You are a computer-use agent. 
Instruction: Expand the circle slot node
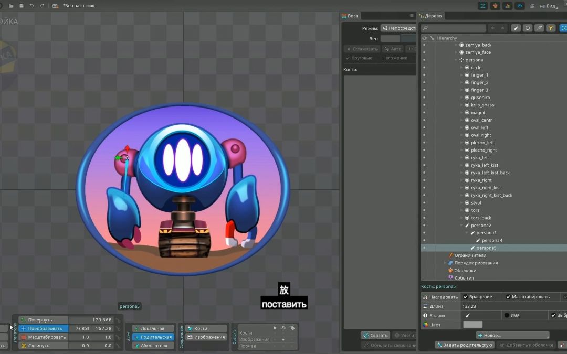462,68
